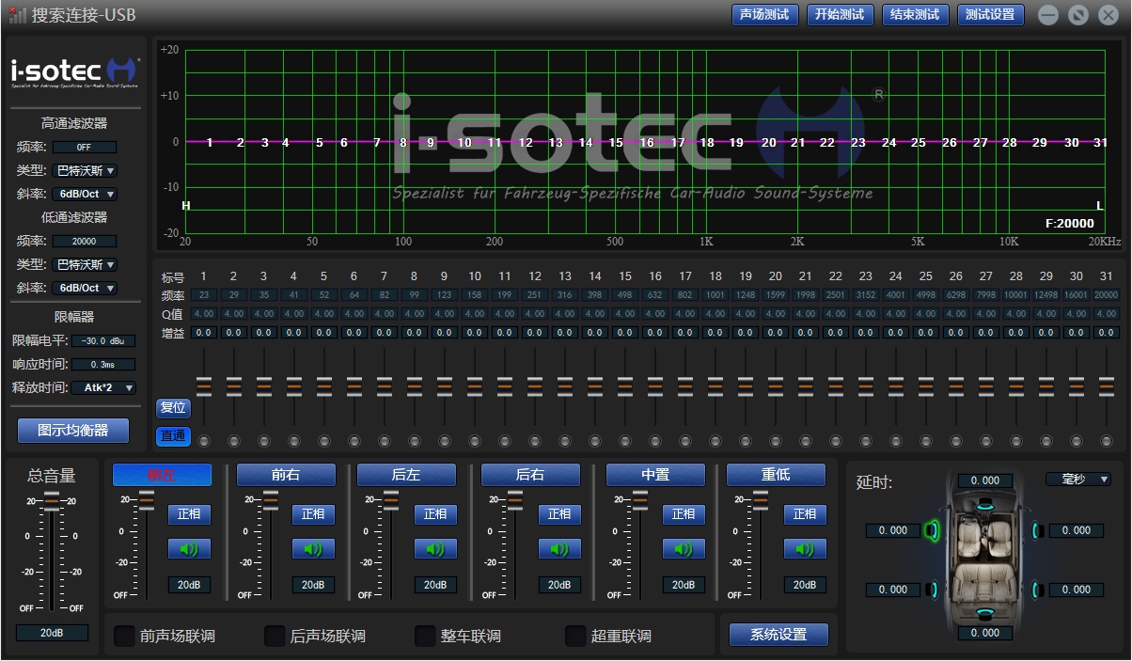Mute the 中置 center channel speaker icon
The image size is (1132, 661).
pos(683,549)
